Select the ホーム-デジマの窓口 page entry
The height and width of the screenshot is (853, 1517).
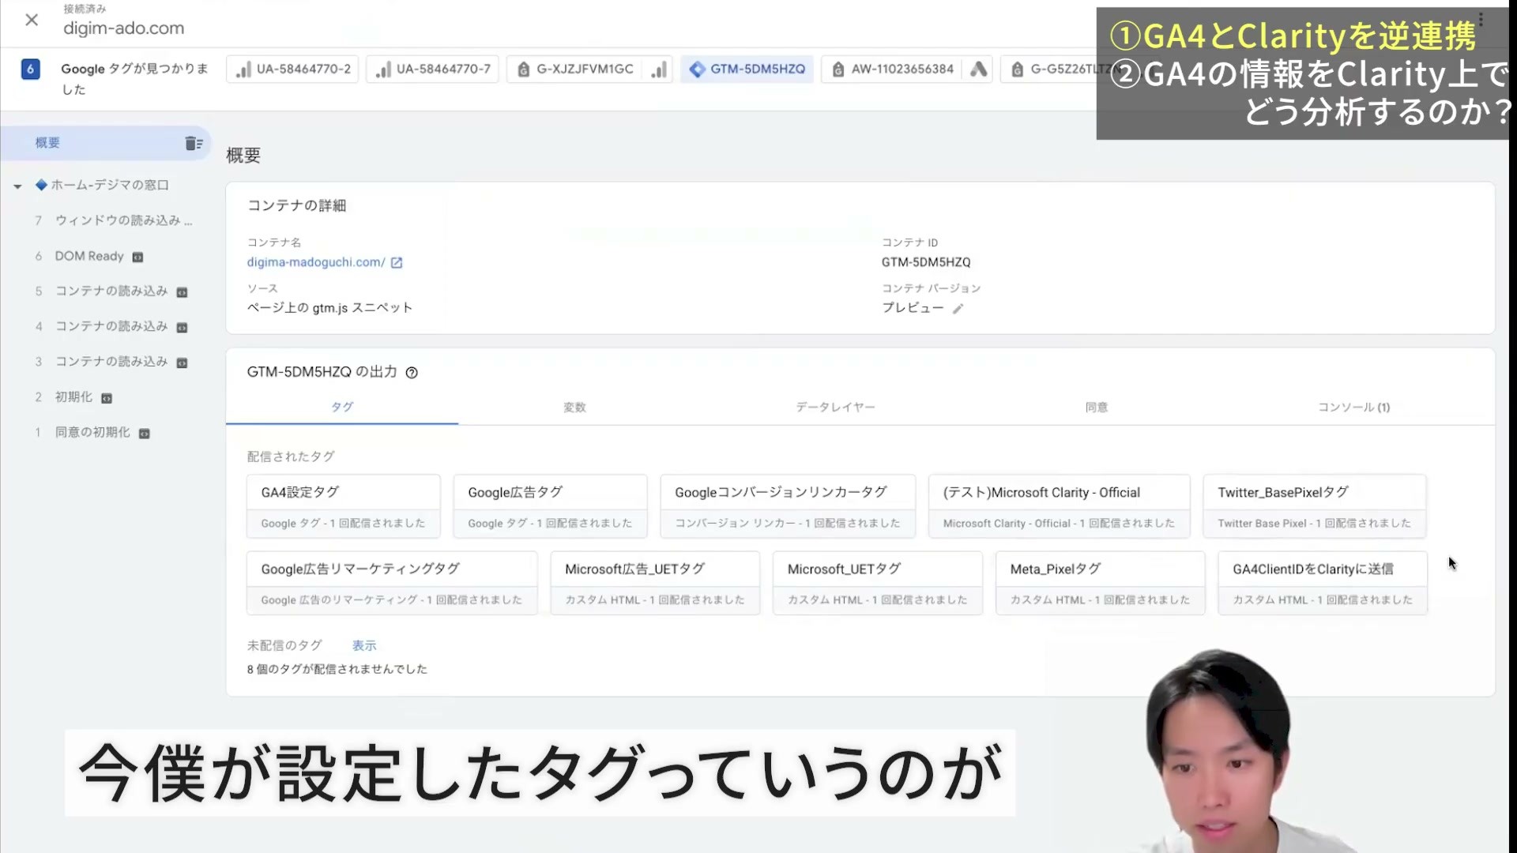(110, 185)
